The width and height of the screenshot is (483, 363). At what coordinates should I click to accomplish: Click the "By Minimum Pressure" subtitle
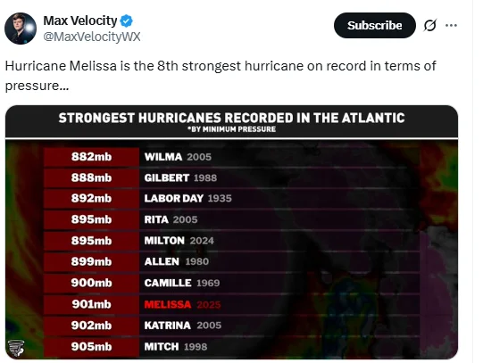point(231,129)
